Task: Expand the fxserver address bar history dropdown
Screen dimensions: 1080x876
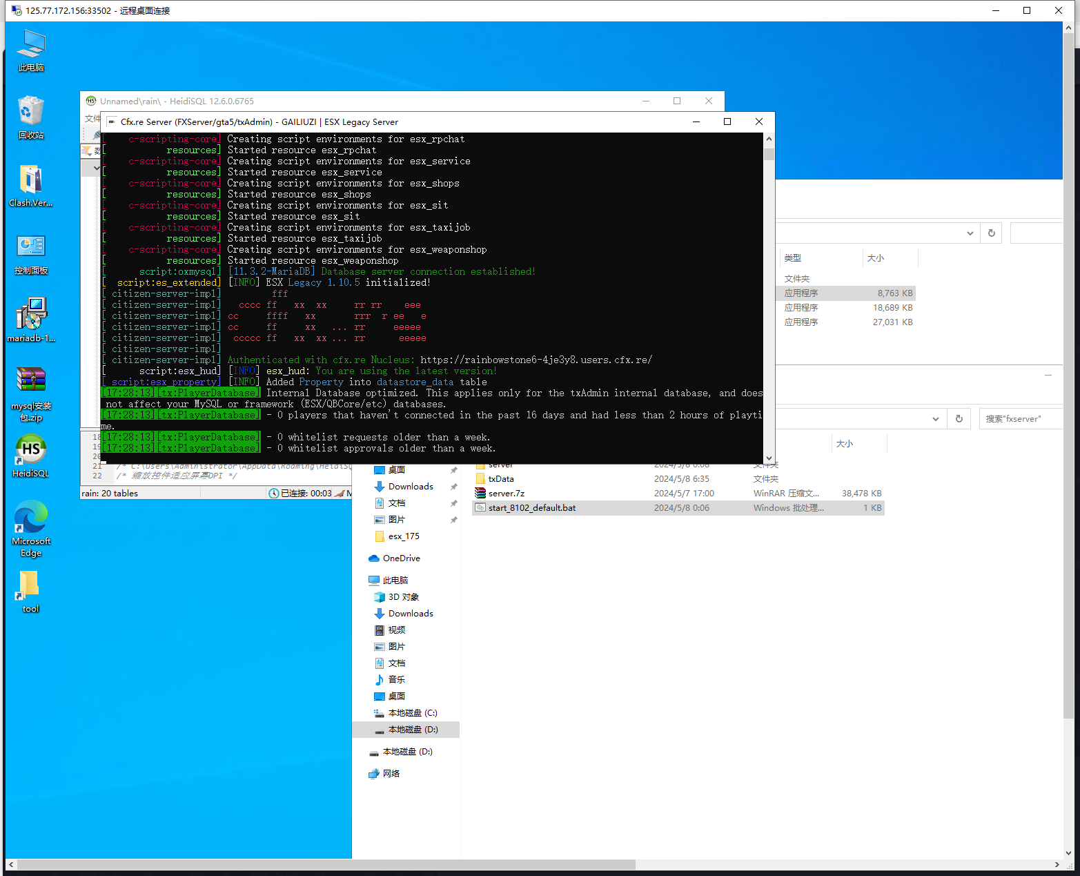Action: tap(936, 418)
